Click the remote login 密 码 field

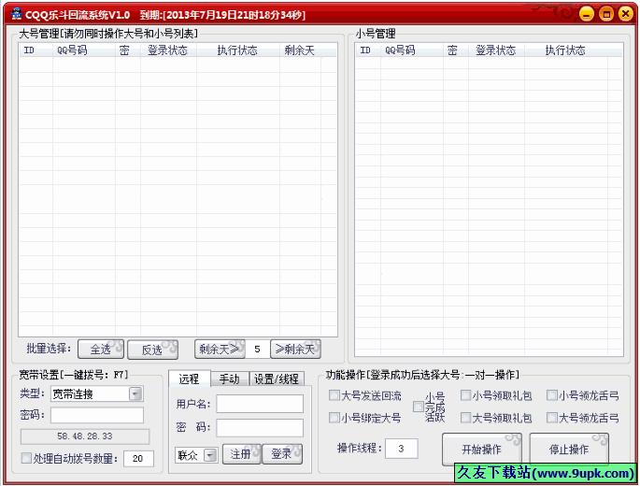260,428
